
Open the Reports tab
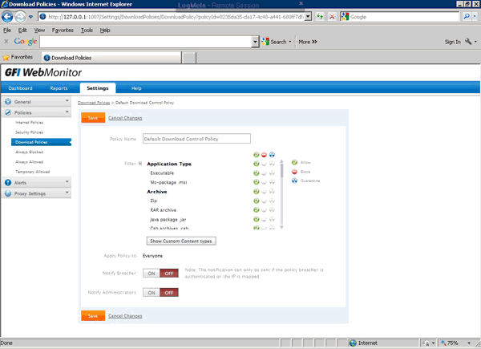tap(59, 88)
